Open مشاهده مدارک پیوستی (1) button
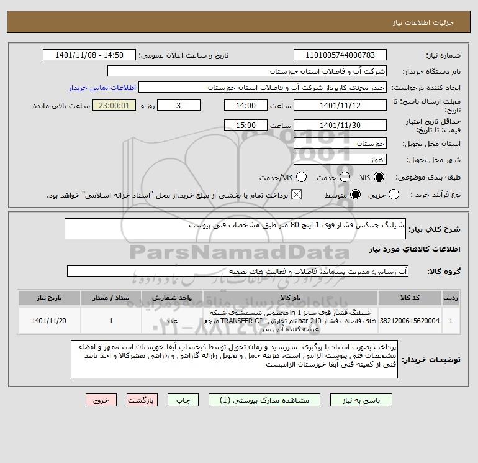Image resolution: width=478 pixels, height=463 pixels. click(x=264, y=400)
